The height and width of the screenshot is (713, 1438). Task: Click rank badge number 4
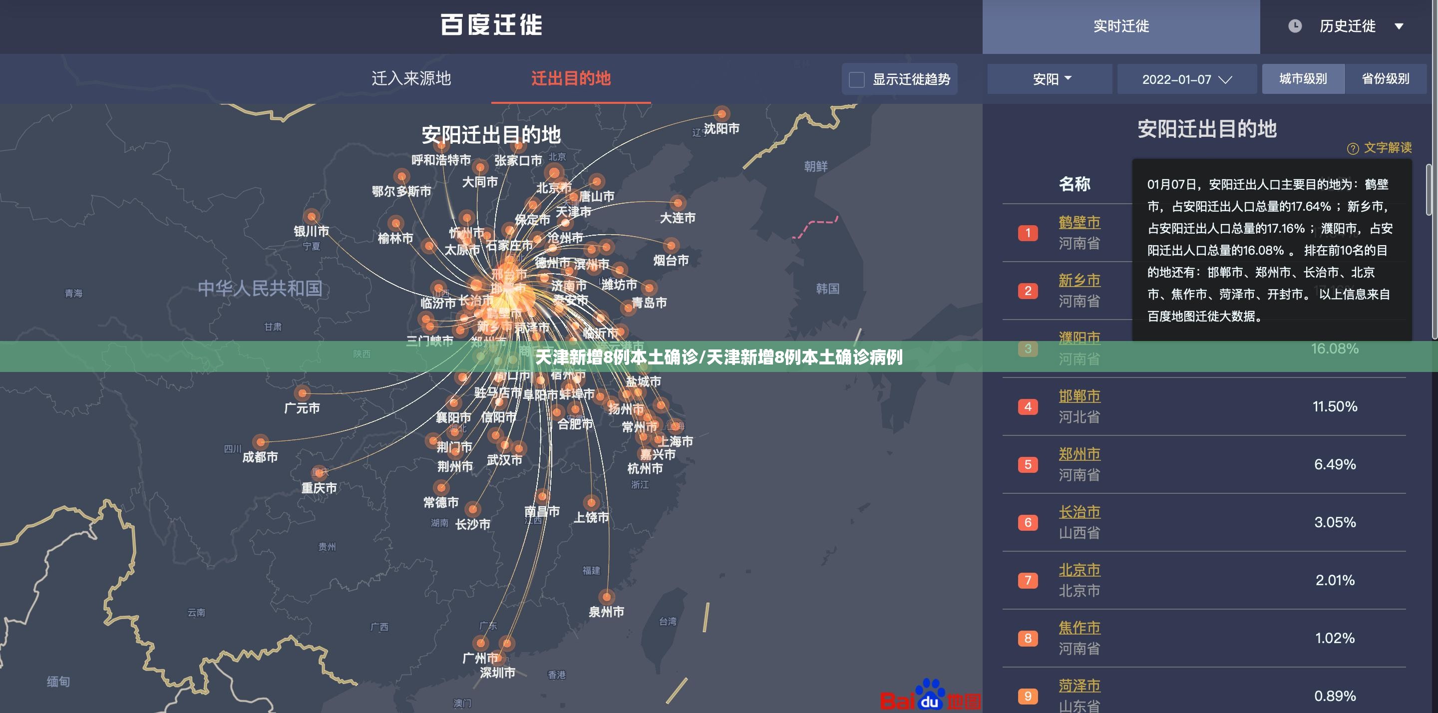1028,406
